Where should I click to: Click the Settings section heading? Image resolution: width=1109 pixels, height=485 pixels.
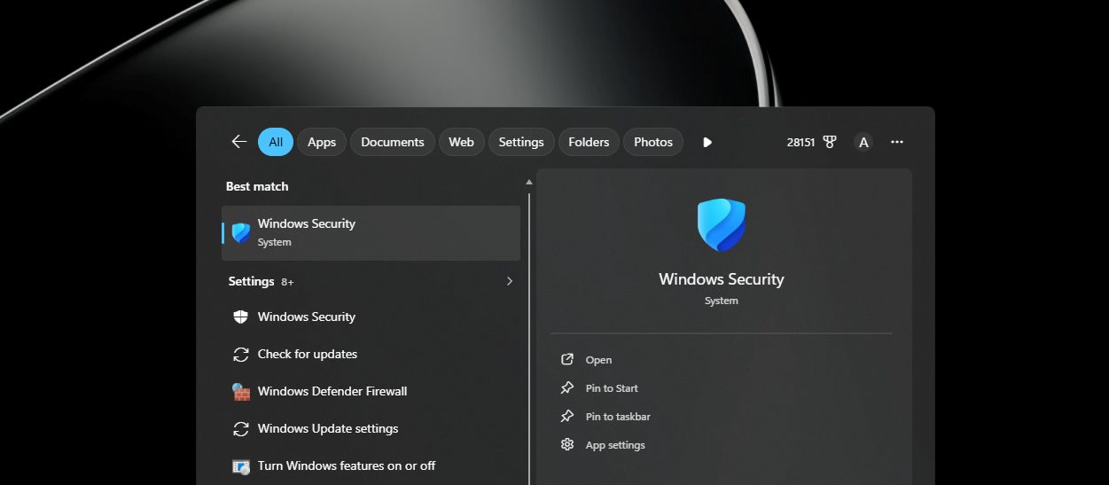click(x=251, y=281)
